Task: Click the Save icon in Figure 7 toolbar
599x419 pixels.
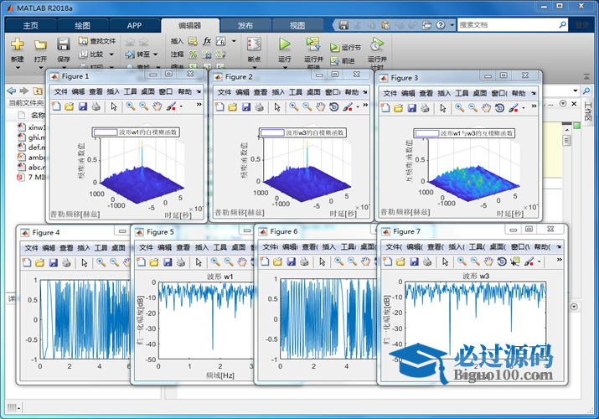Action: point(415,262)
